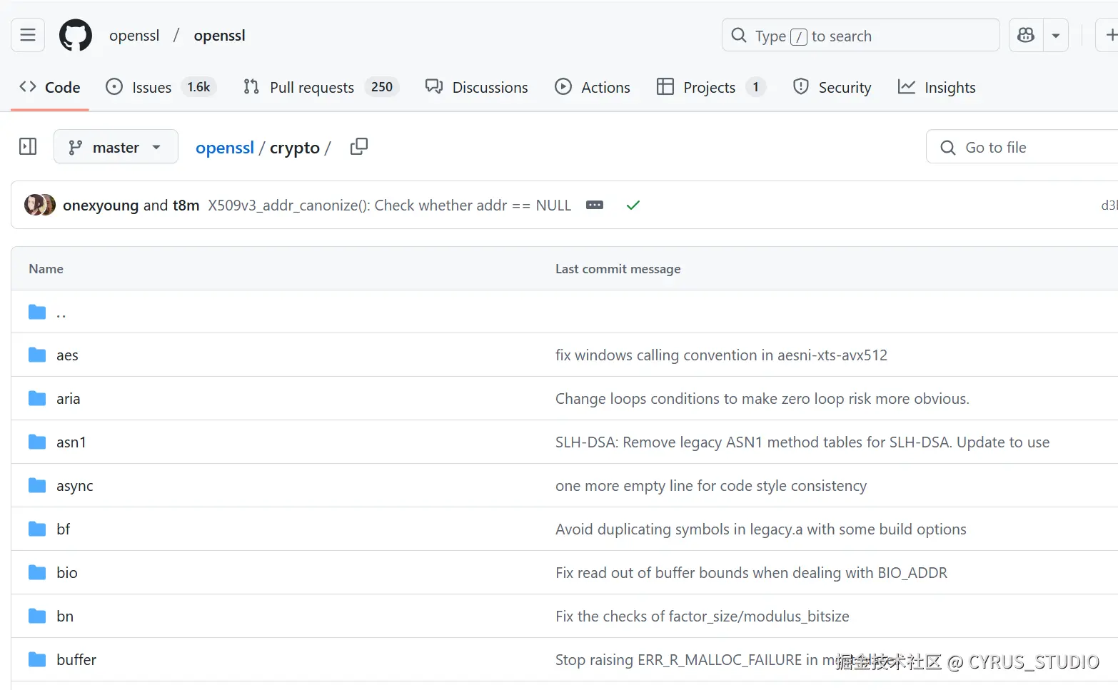Click the buffer folder icon

(37, 659)
